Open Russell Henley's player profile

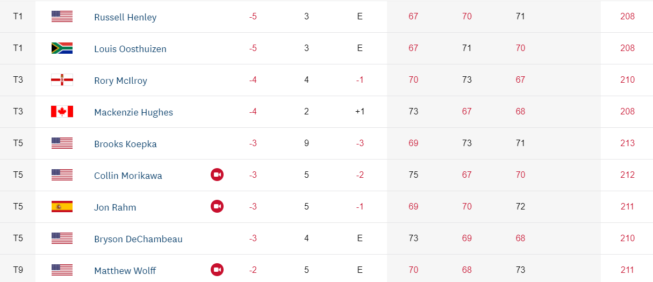(x=125, y=17)
